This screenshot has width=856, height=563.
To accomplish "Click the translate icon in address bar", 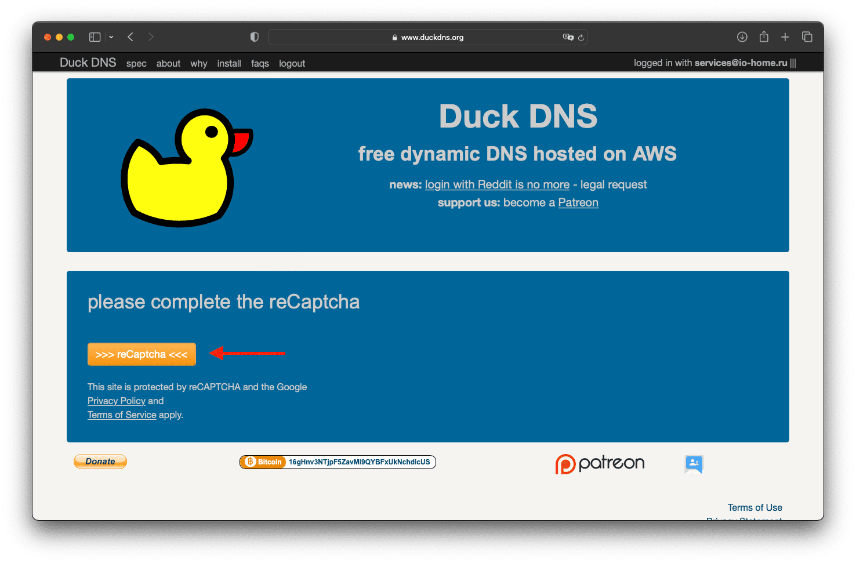I will [567, 37].
